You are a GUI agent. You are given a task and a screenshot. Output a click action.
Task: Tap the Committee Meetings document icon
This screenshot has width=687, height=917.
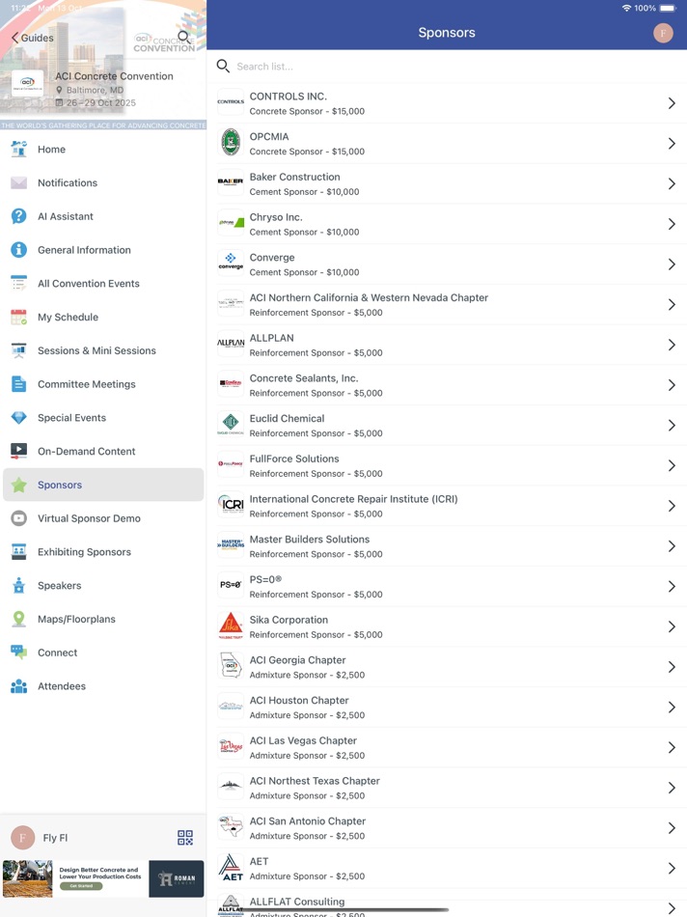click(18, 384)
